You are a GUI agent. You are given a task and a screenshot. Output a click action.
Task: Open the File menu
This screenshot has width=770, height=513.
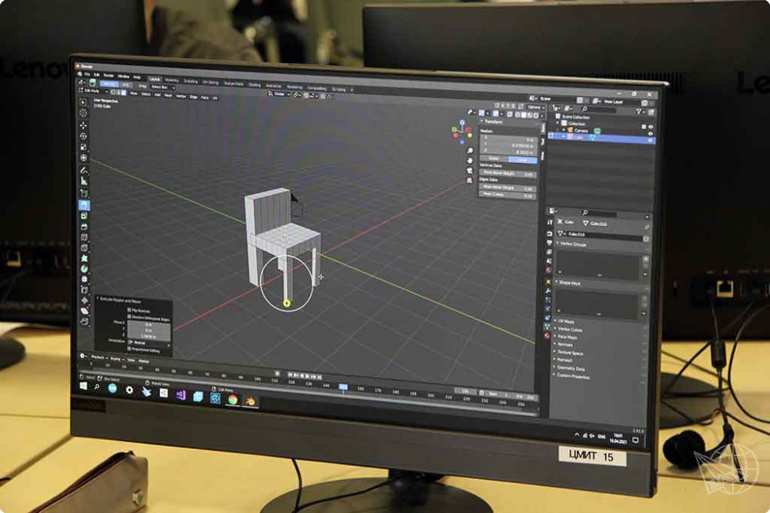(87, 74)
